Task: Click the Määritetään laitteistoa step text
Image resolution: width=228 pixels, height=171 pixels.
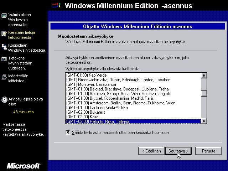Action: click(x=18, y=78)
